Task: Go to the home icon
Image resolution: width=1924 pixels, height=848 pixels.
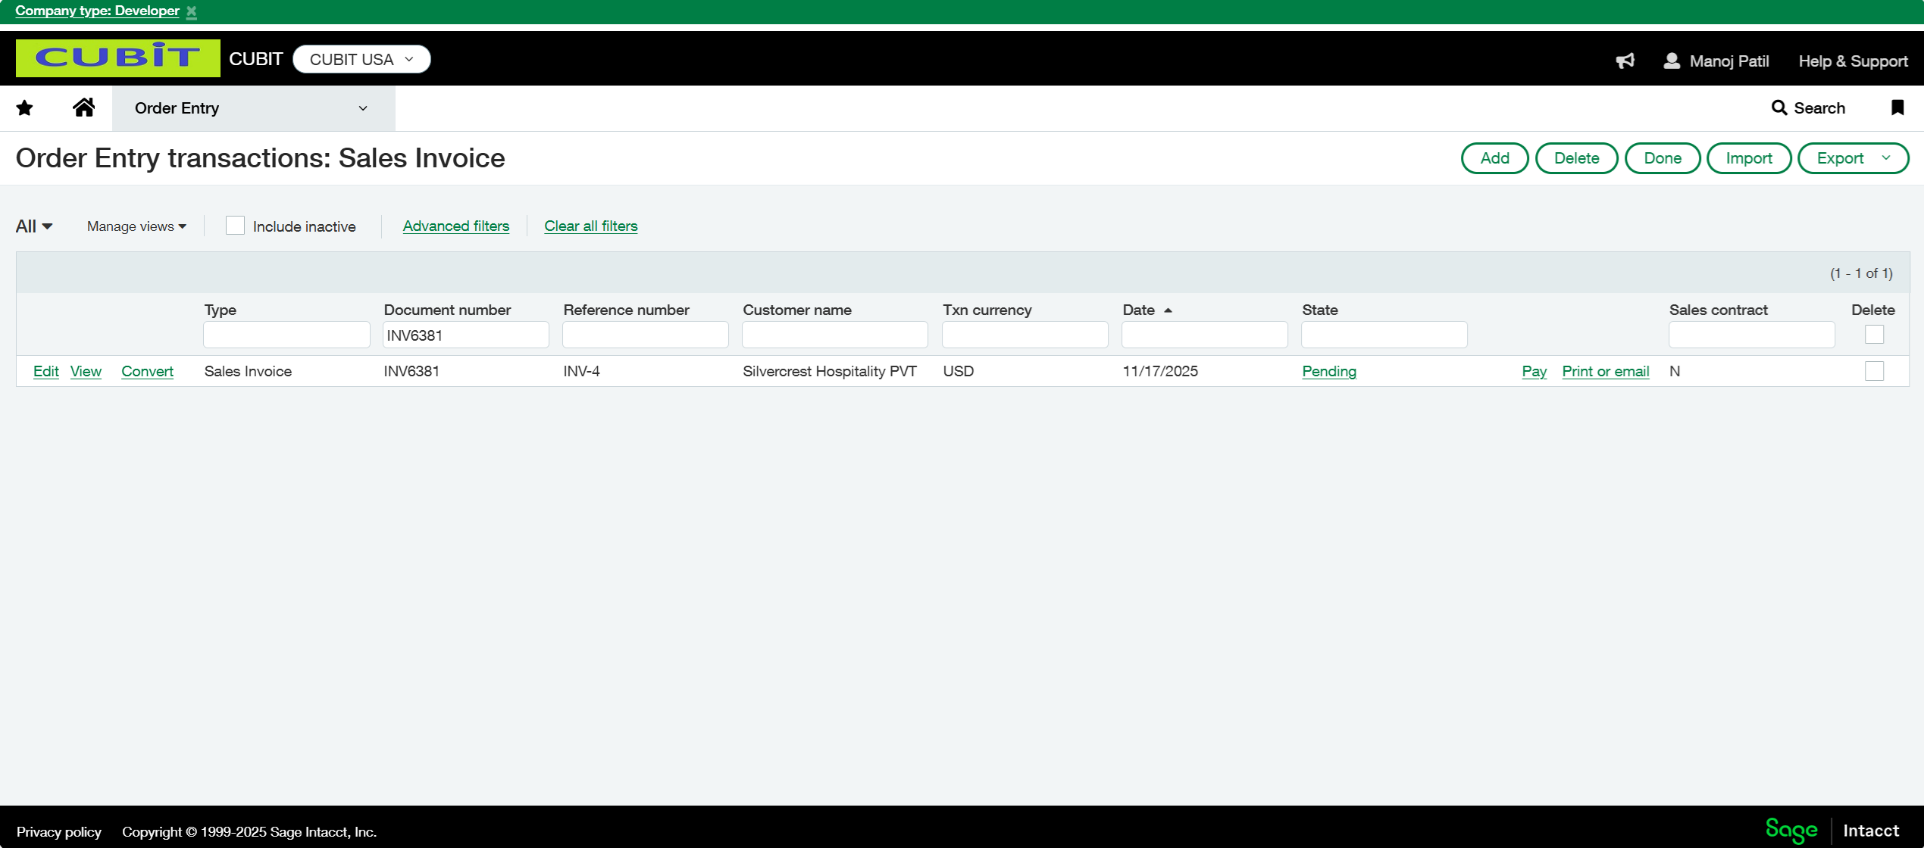Action: 83,108
